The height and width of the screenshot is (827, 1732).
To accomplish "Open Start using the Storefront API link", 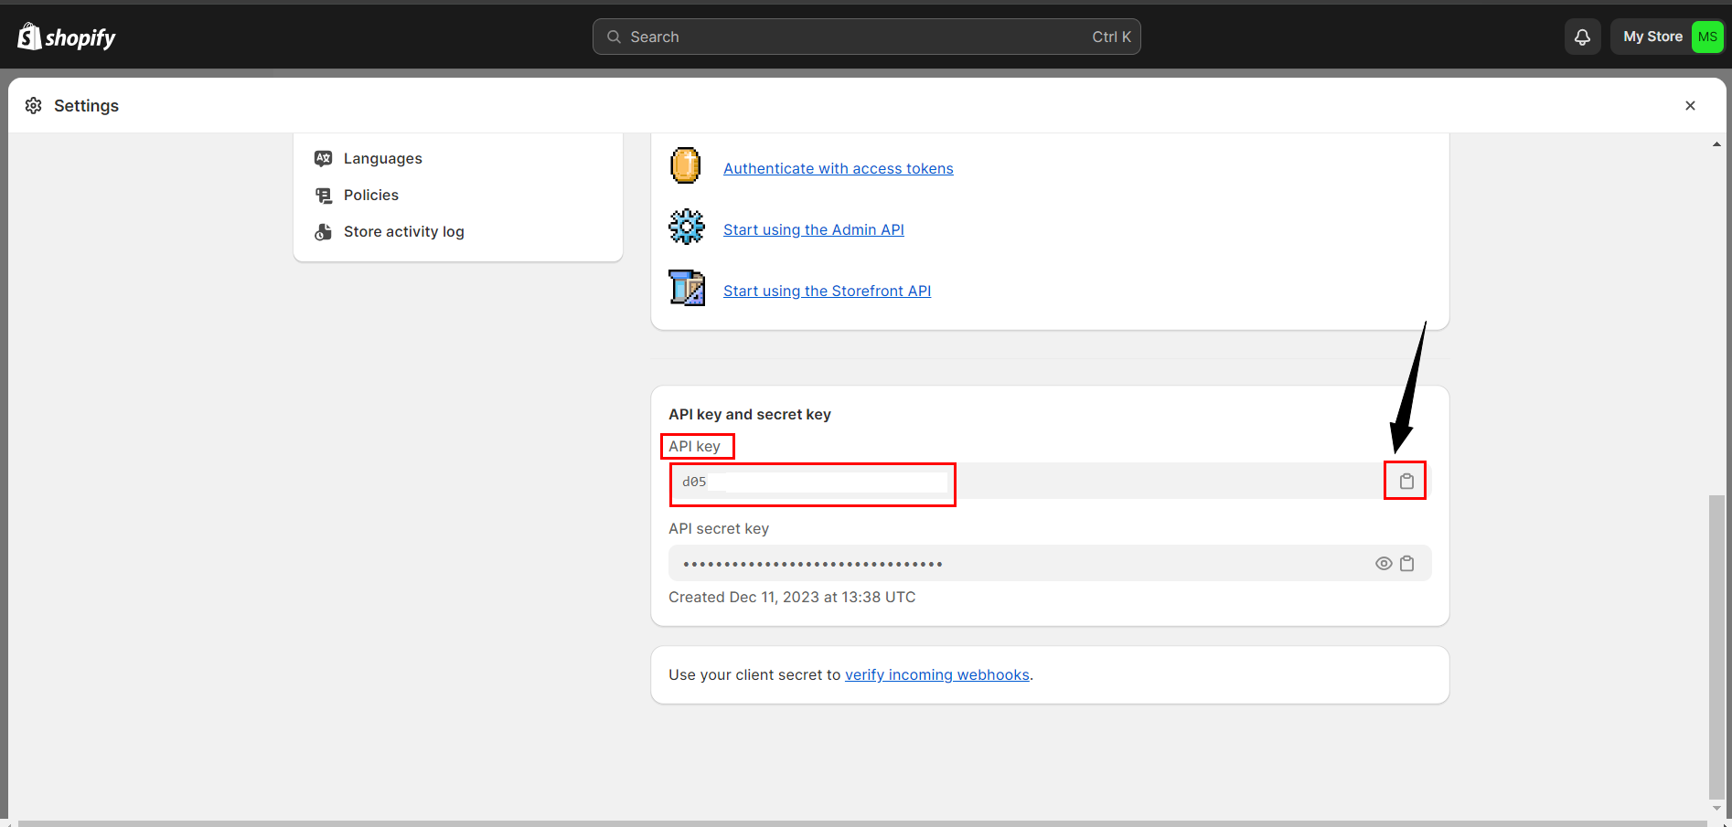I will point(827,292).
